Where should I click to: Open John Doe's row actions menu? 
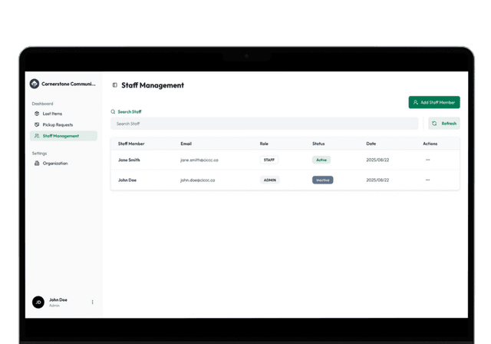[427, 180]
